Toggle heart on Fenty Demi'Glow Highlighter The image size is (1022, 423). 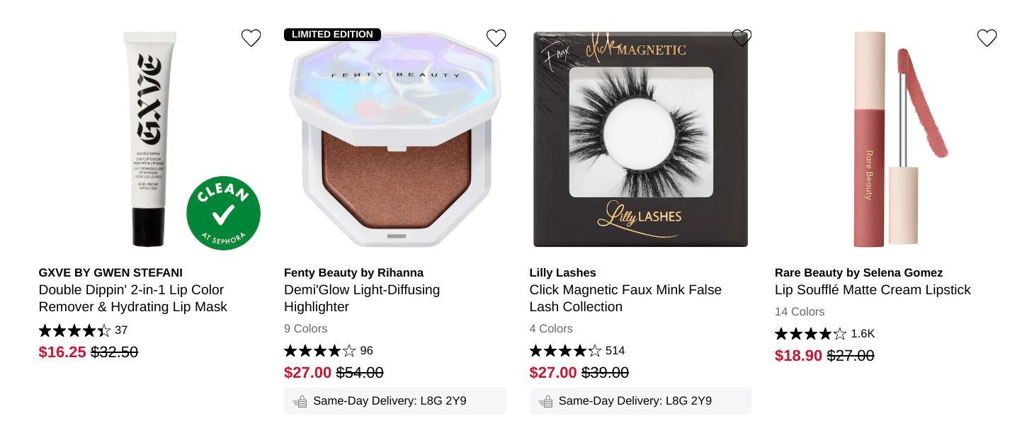coord(496,38)
